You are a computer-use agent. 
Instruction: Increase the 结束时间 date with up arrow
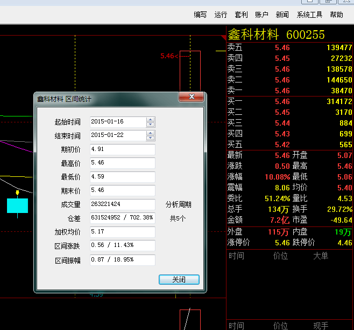coord(151,133)
